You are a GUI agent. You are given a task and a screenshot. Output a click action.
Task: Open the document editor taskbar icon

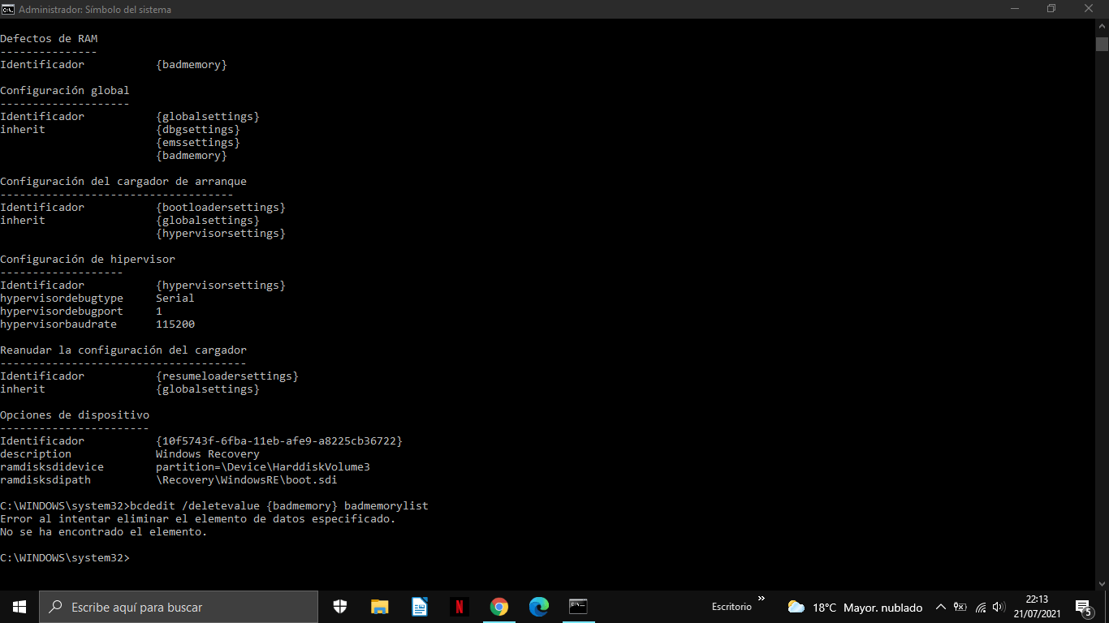(420, 607)
